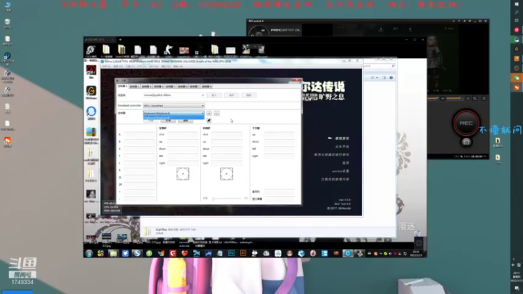Switch to controller tab 8 in input settings
The image size is (523, 294).
[x=207, y=86]
